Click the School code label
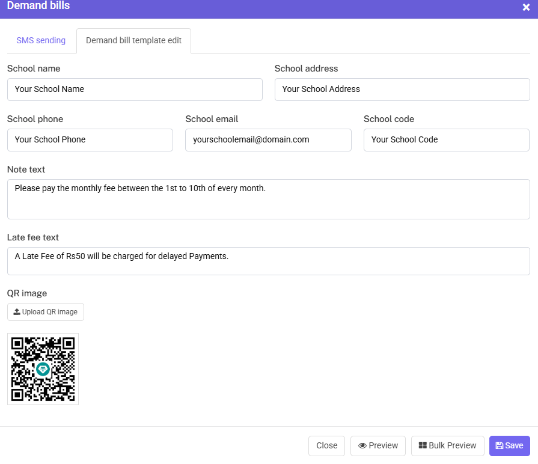The width and height of the screenshot is (538, 464). point(389,119)
